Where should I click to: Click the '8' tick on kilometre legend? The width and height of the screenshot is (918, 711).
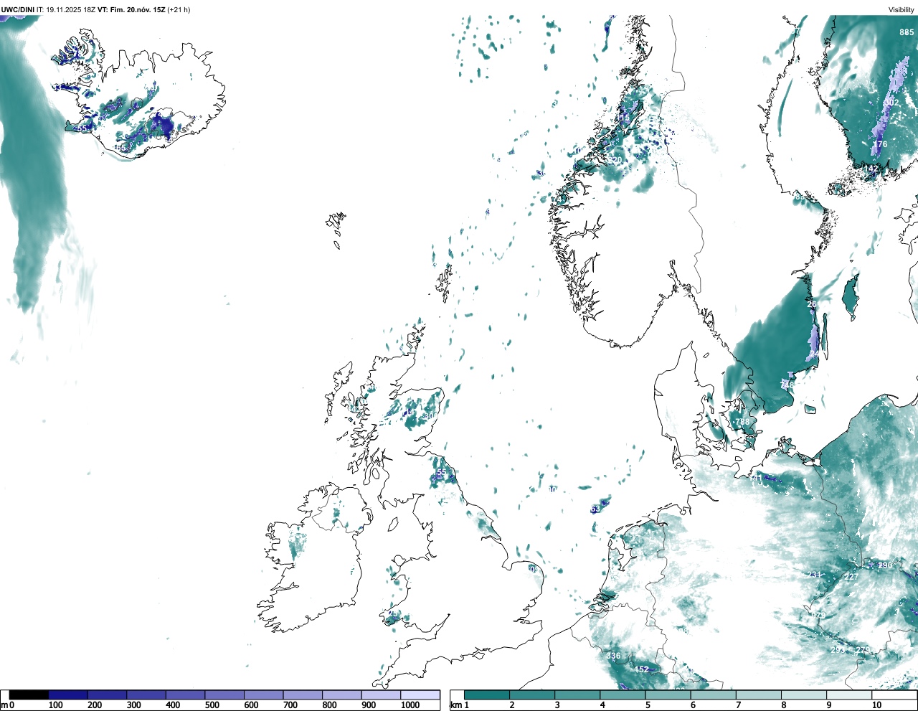point(783,705)
